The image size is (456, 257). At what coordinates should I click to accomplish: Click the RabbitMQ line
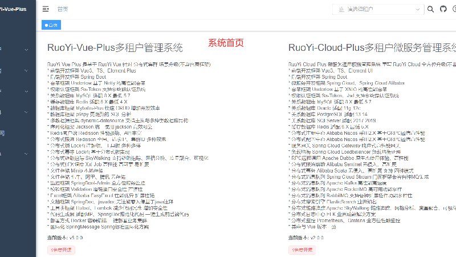(351, 195)
